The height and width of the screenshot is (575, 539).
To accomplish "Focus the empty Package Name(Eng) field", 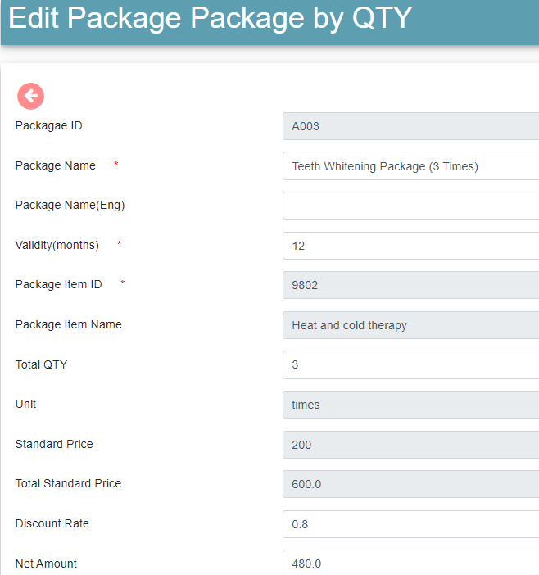I will (410, 206).
